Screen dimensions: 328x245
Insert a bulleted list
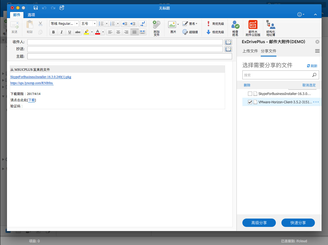[x=101, y=24]
